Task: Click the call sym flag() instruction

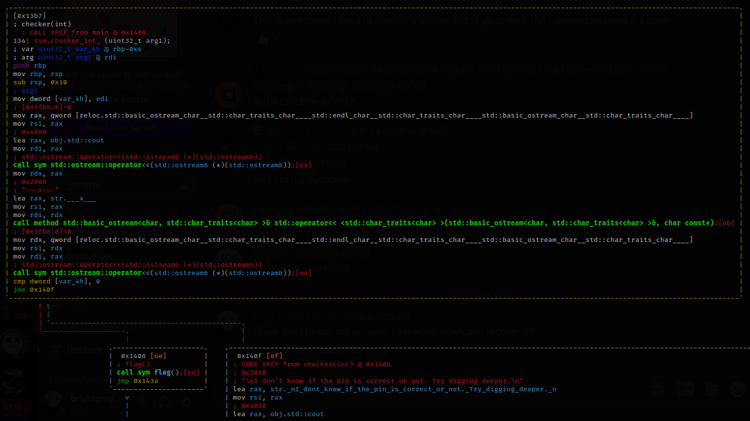Action: point(158,372)
